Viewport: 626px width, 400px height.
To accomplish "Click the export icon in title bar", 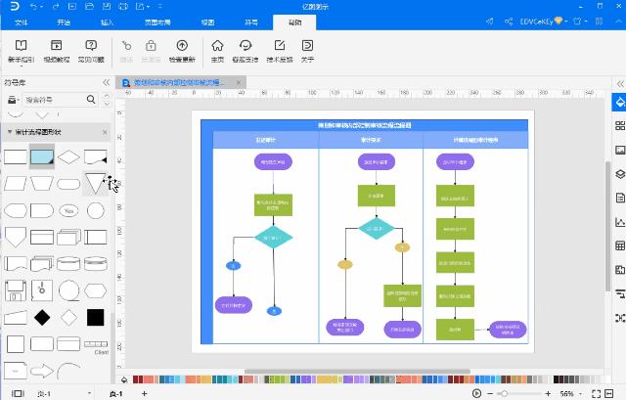I will (140, 7).
